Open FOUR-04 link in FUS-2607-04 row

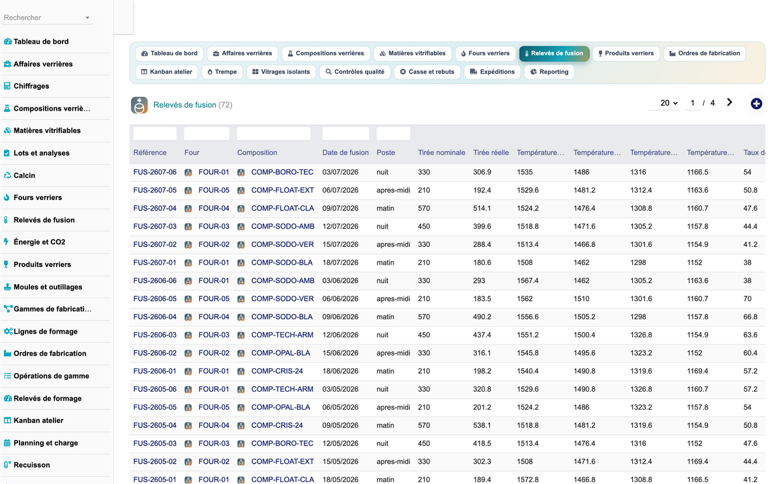[x=214, y=208]
